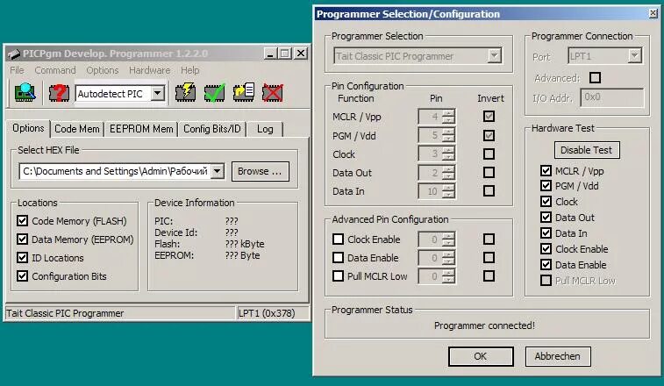Click the Abbrechen button

(x=558, y=356)
